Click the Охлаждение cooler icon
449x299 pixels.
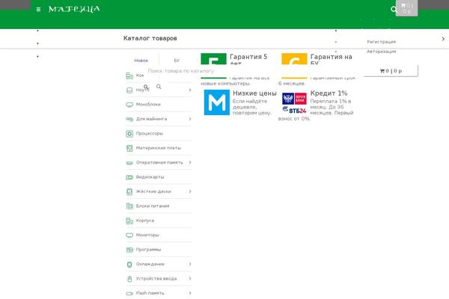129,265
